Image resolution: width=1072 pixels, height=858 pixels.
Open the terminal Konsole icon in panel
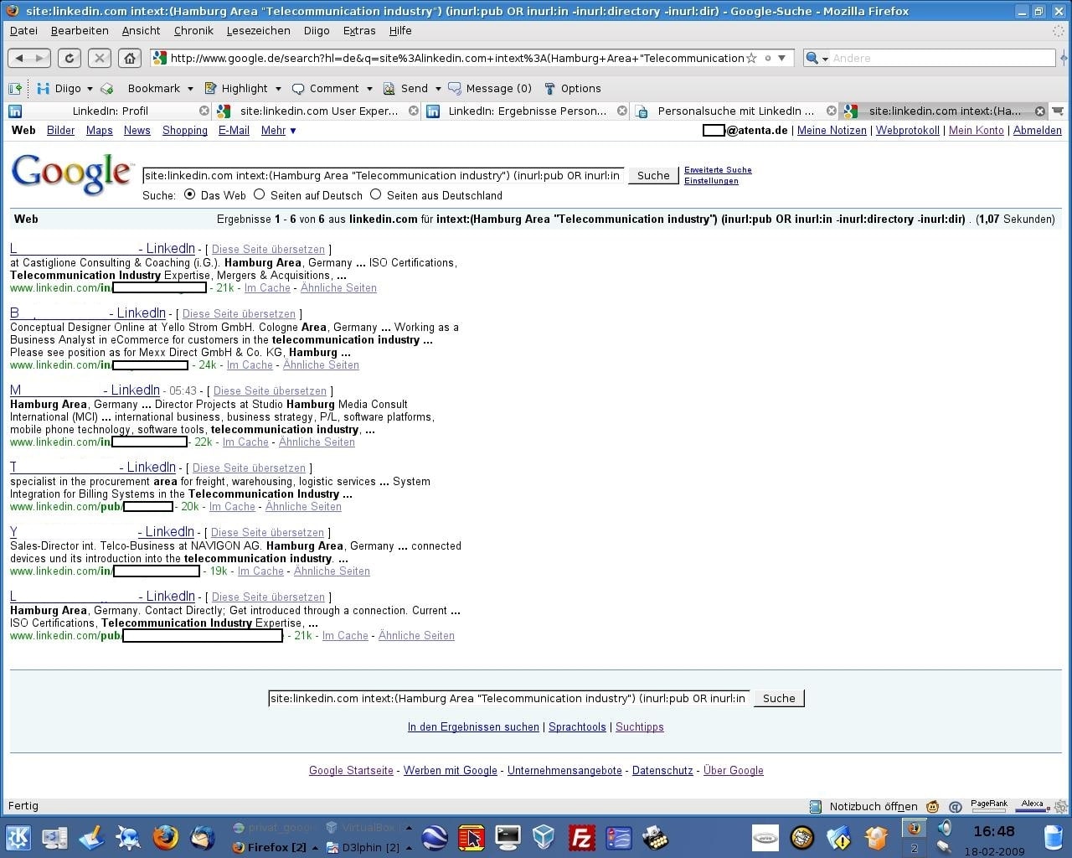click(x=508, y=837)
